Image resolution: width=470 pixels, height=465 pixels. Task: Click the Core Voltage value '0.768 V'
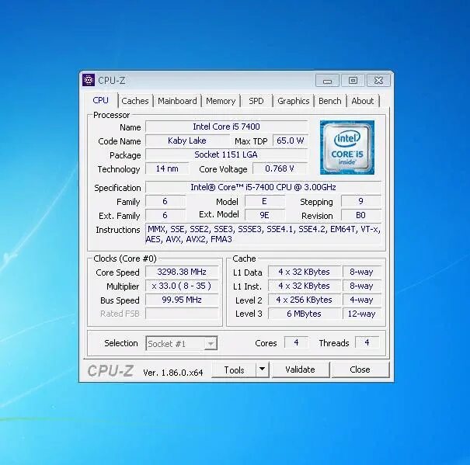tap(280, 168)
